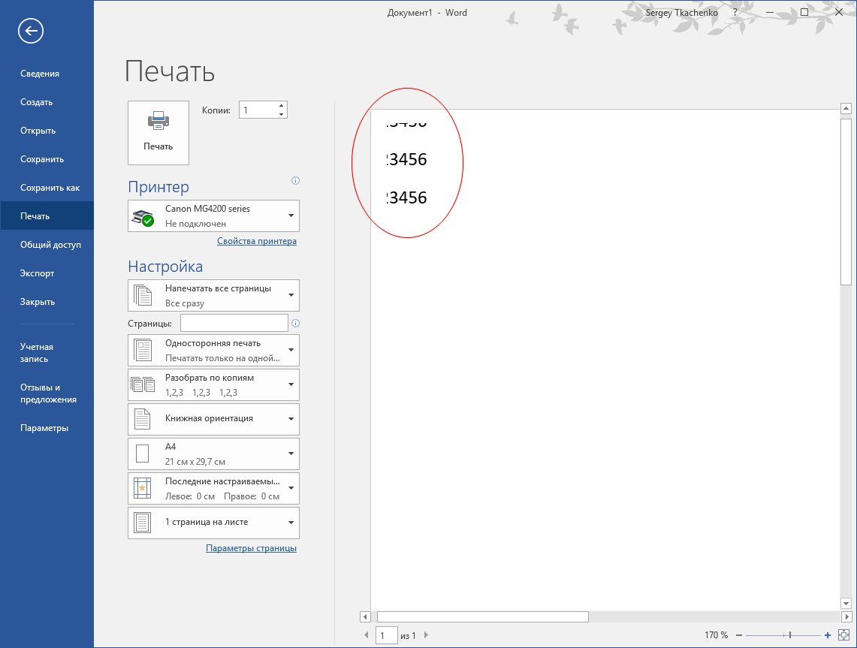Expand the Книжная ориентация dropdown

click(x=291, y=419)
